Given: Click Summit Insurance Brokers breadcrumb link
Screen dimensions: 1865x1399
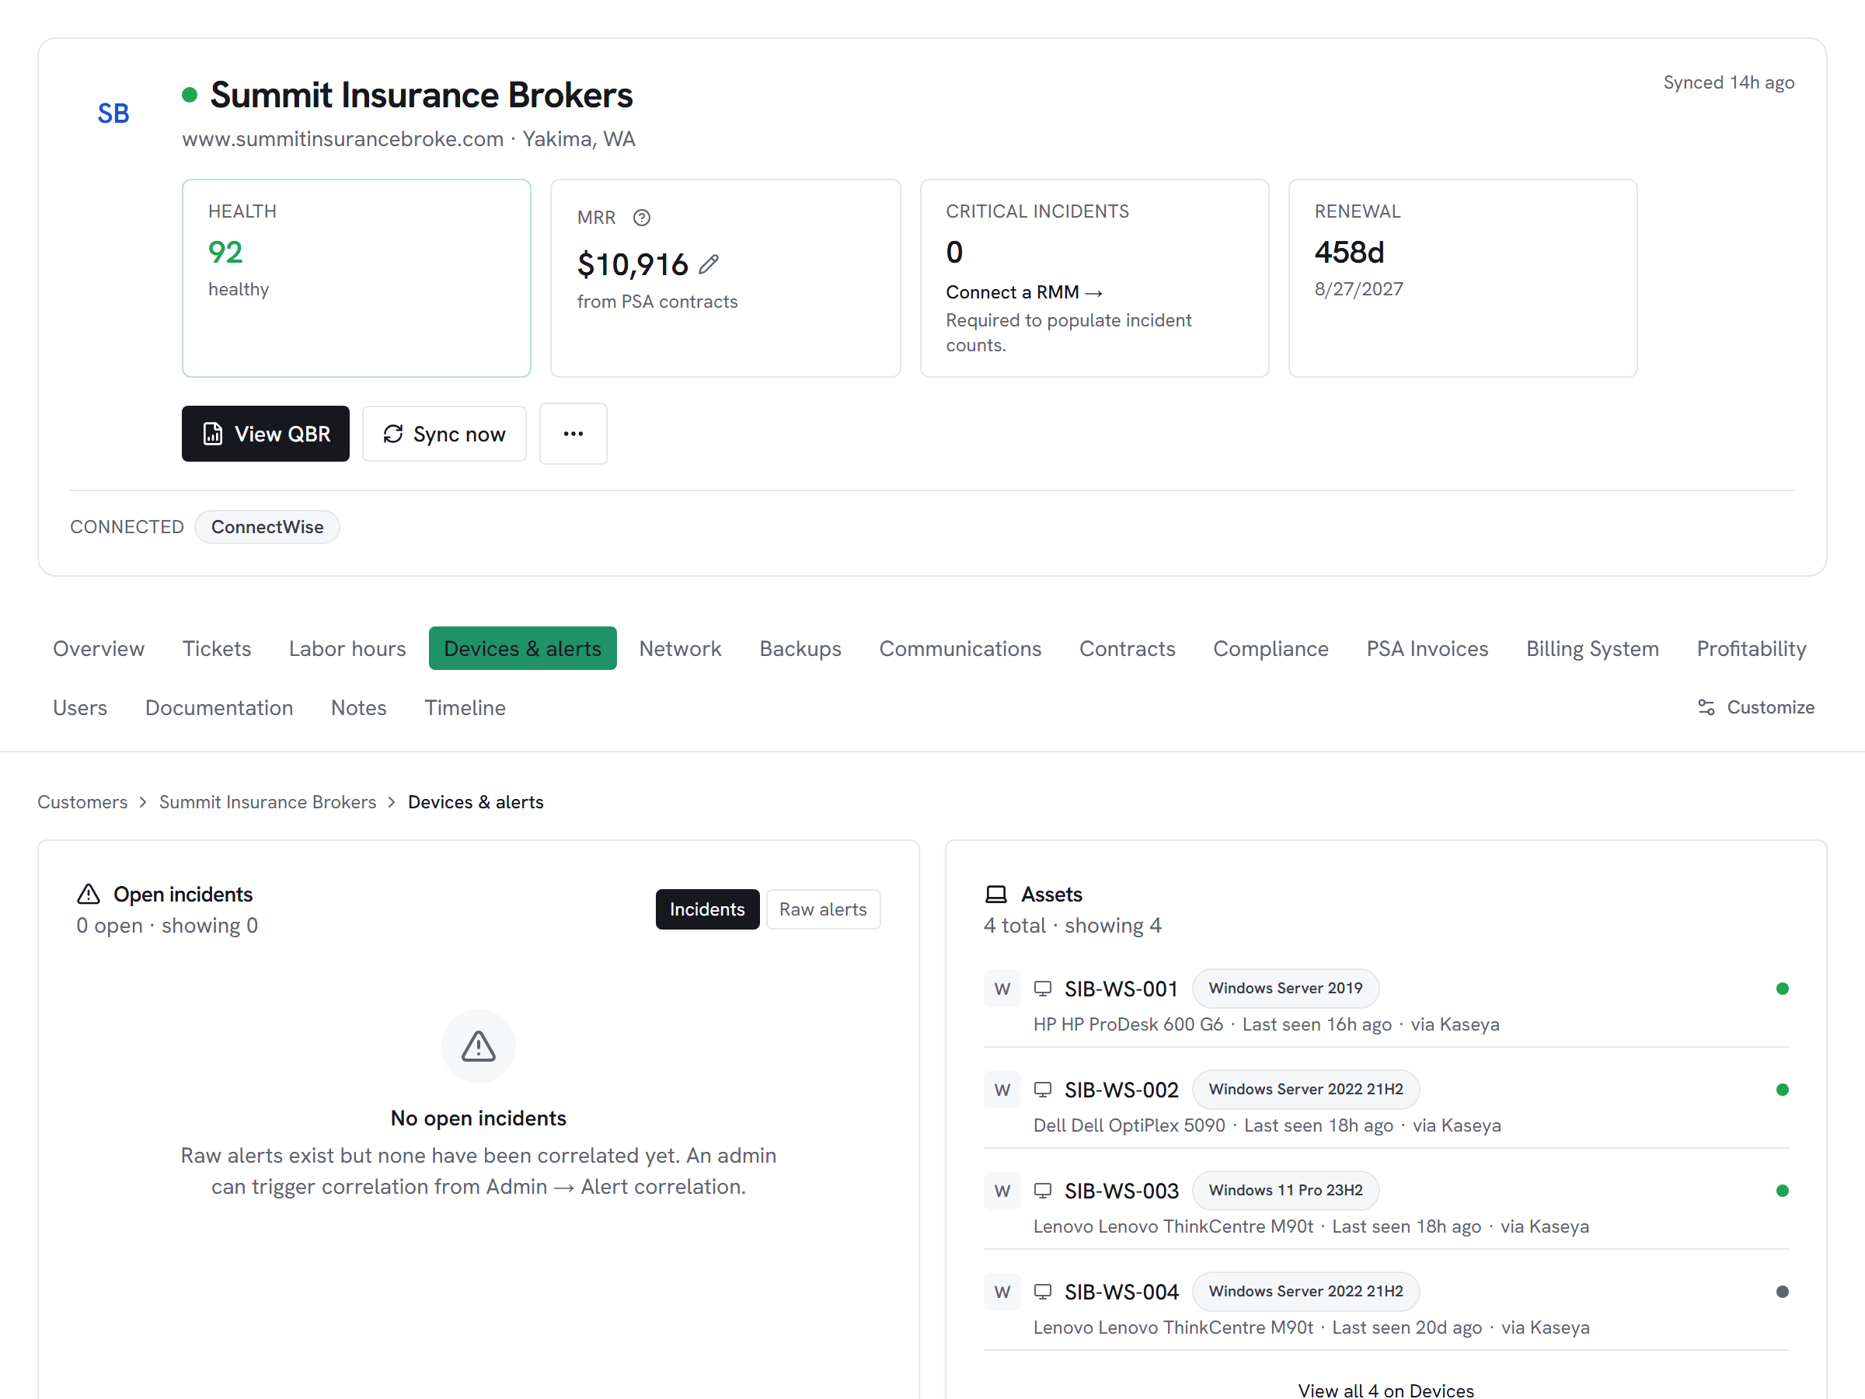Looking at the screenshot, I should point(267,802).
